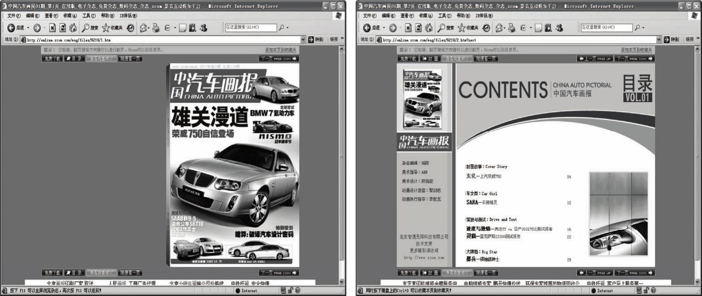
Task: Click the bottom 下一页 Page Down button in left window
Action: (279, 273)
